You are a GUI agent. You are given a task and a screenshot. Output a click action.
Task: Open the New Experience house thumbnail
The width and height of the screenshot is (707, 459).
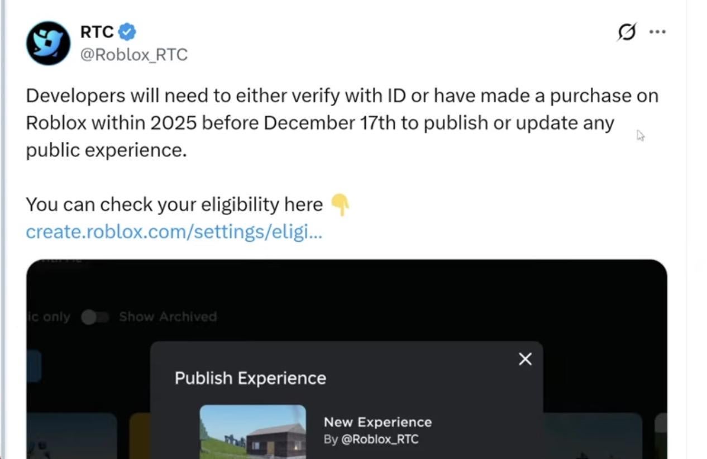pyautogui.click(x=252, y=431)
